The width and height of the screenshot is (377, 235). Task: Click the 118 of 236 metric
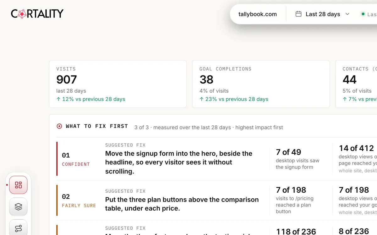(296, 231)
